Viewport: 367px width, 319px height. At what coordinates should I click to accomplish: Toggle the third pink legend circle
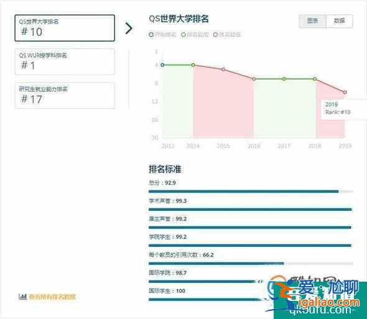(x=215, y=35)
